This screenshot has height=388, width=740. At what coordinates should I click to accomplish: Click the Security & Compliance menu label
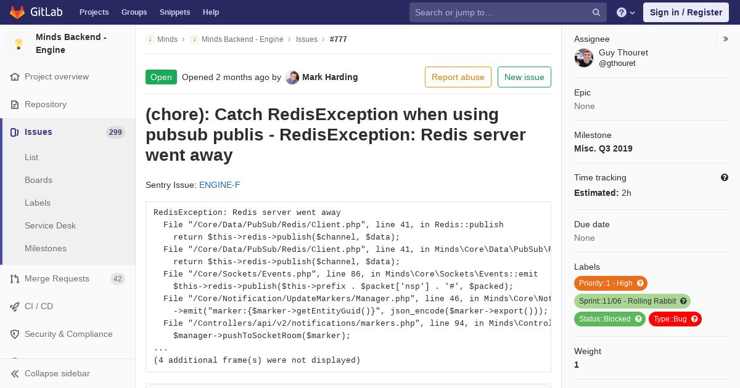point(68,334)
